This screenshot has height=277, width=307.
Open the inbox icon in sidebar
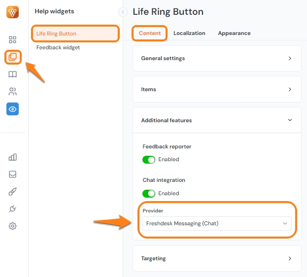[13, 174]
